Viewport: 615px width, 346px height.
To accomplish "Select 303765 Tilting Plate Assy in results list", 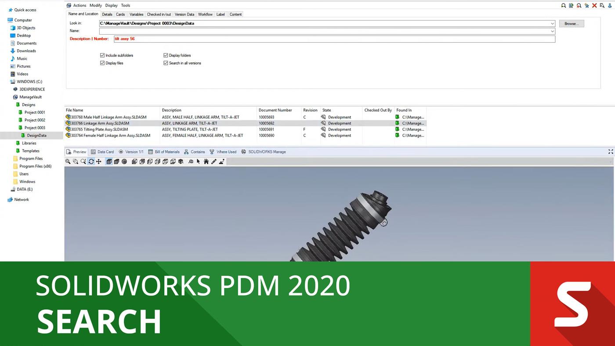I will 98,129.
